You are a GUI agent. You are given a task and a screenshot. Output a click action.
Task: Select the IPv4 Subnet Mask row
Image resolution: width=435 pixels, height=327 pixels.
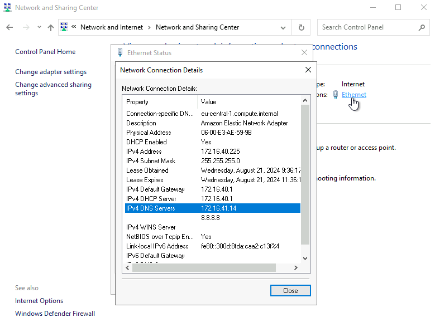pos(213,161)
